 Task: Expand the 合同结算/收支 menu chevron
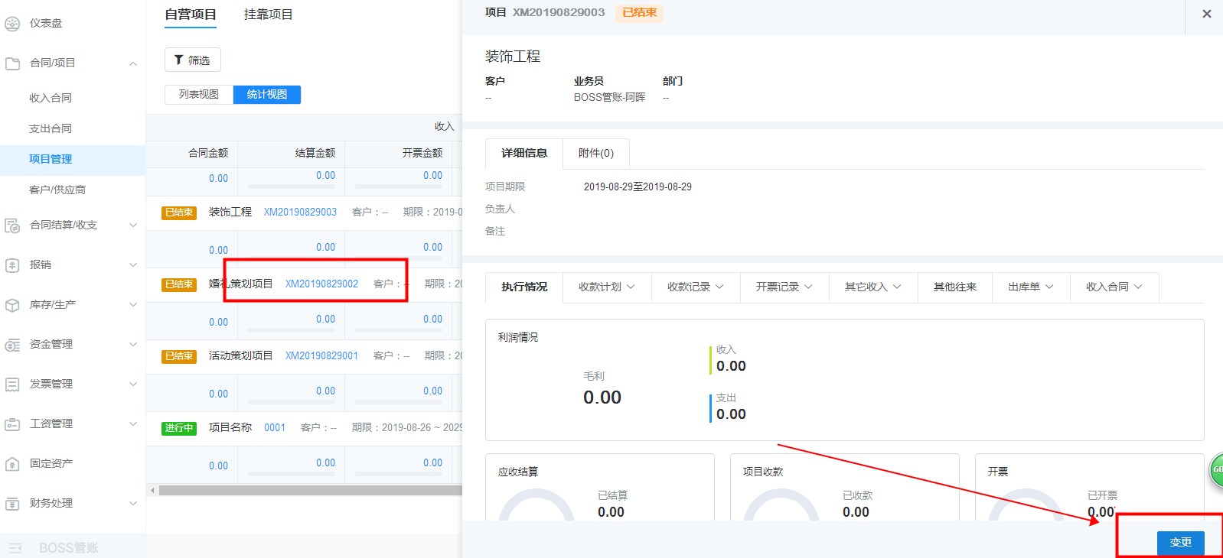133,225
